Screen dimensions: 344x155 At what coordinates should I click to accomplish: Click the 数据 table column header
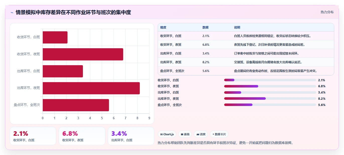click(205, 27)
